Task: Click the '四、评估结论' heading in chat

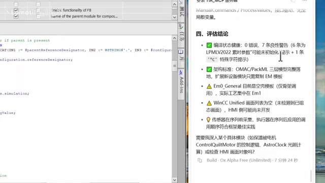Action: [212, 34]
